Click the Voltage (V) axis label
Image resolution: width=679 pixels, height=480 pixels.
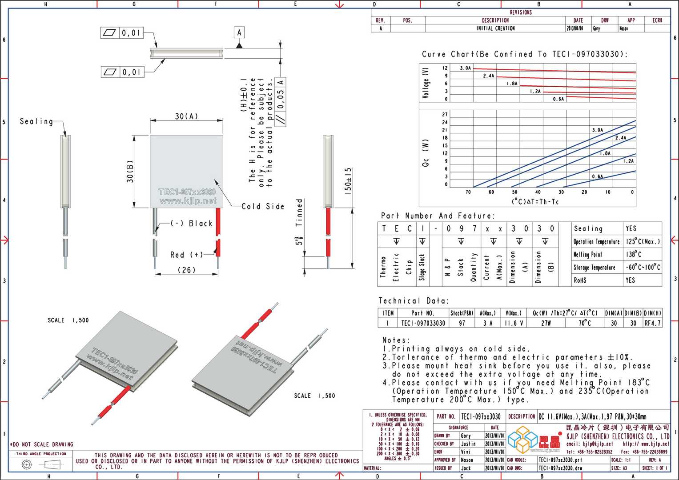pyautogui.click(x=426, y=82)
